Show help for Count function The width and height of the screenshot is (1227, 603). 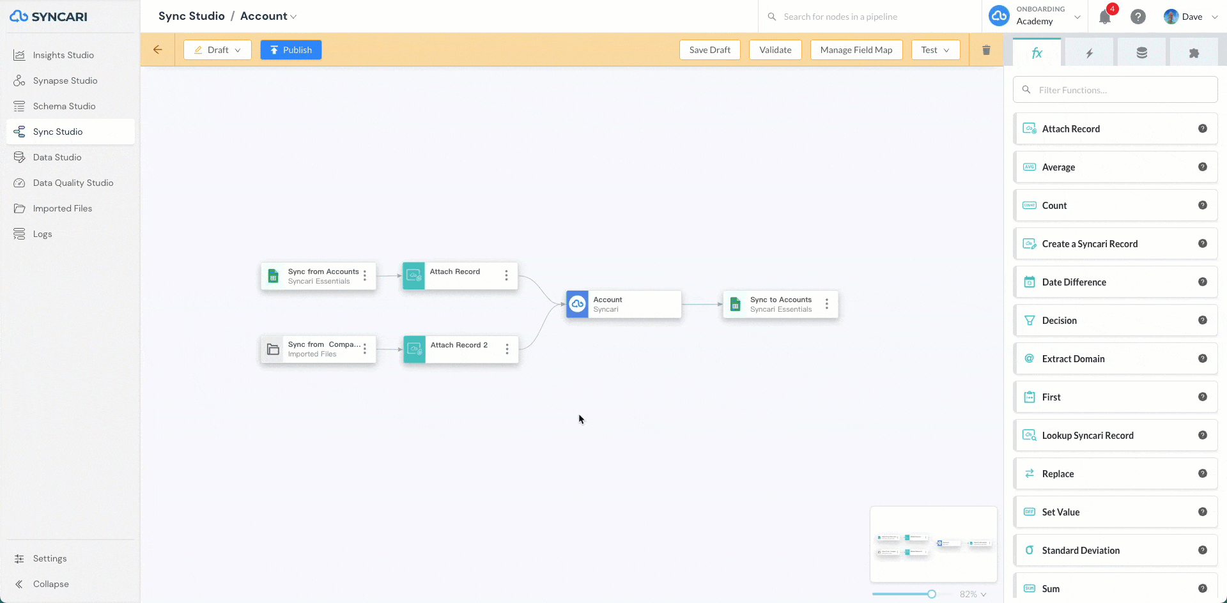point(1202,205)
